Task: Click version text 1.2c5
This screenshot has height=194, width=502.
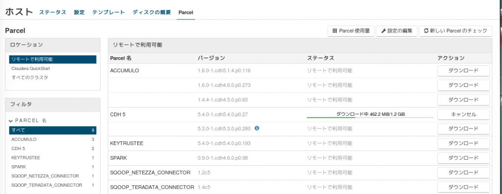Action: 204,172
